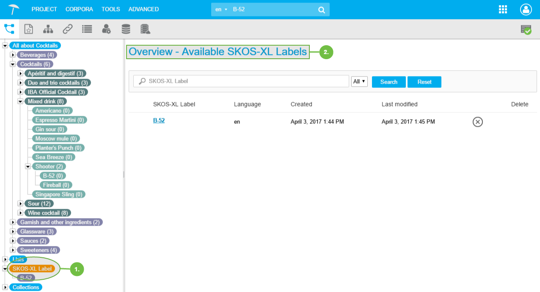
Task: Click the SKOS-XL Label search field
Action: click(241, 81)
